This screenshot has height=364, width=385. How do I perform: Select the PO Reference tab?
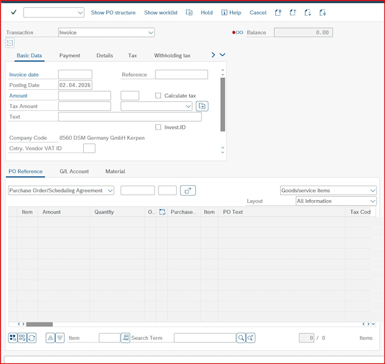click(x=25, y=171)
